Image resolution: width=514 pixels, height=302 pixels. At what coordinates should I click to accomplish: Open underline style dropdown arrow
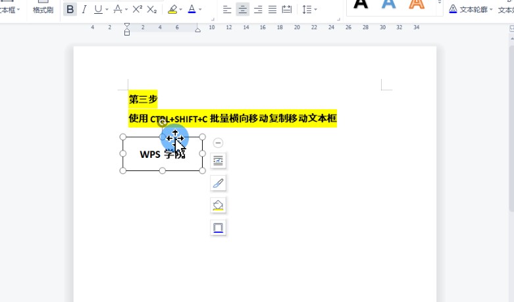point(107,10)
